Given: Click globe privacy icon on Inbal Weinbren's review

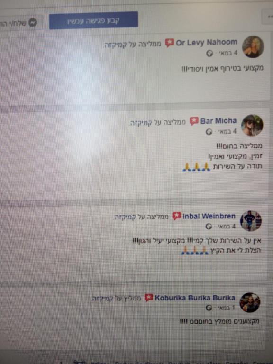Looking at the screenshot, I should [209, 227].
